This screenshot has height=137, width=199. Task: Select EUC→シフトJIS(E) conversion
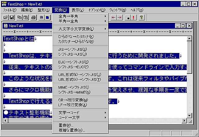pos(80,62)
